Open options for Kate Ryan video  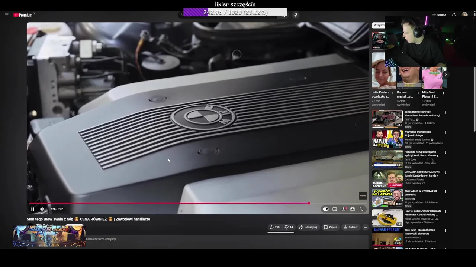445,231
